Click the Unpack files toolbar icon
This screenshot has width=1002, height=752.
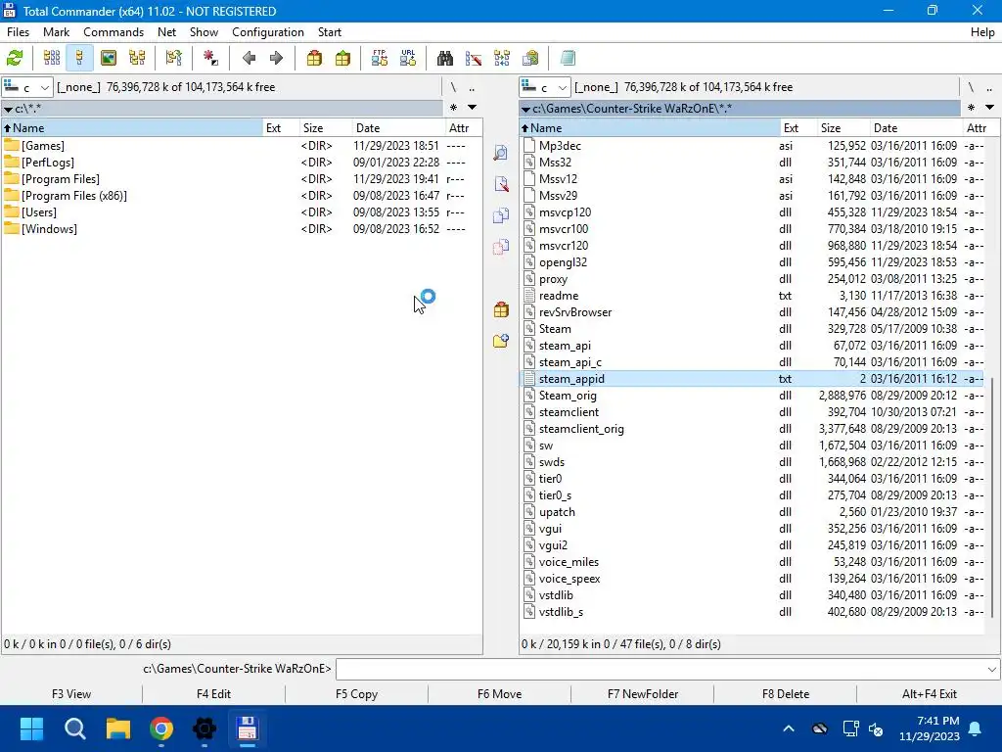[343, 58]
